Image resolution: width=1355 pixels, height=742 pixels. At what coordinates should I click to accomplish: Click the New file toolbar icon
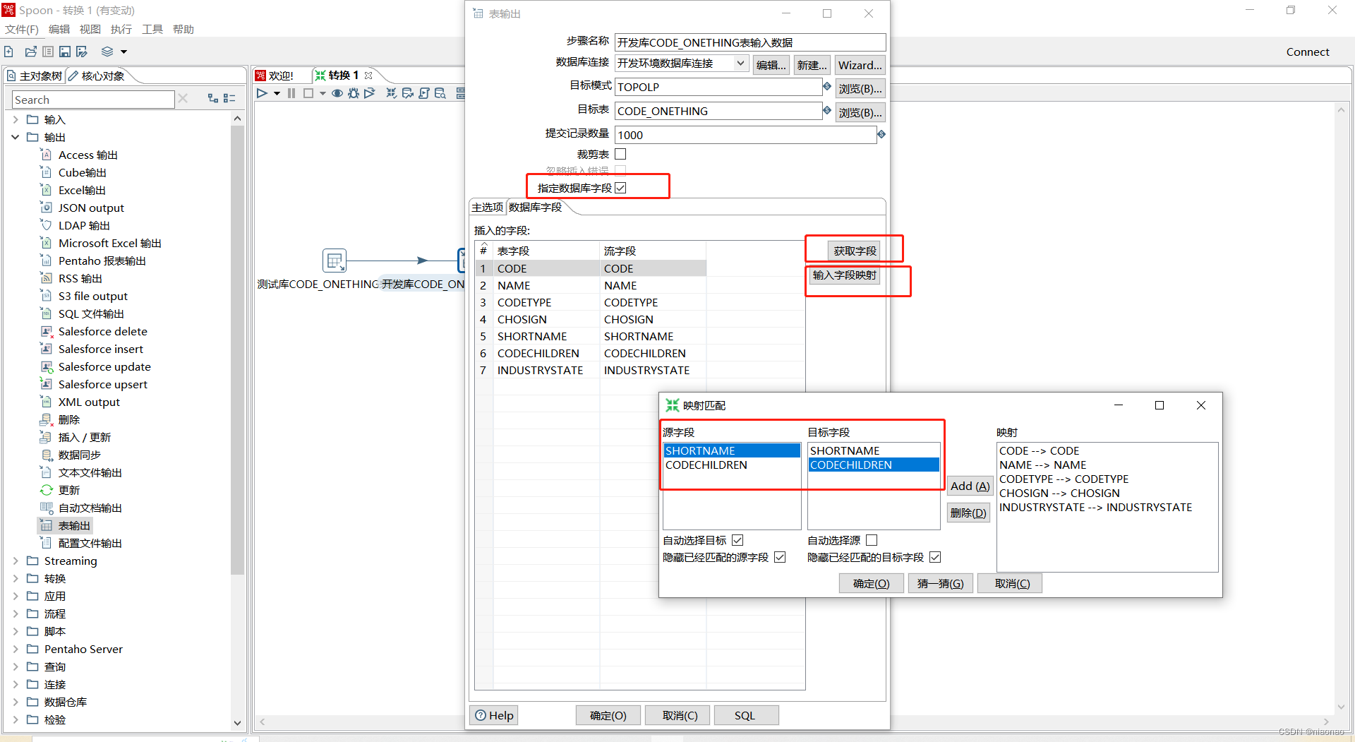[x=8, y=52]
